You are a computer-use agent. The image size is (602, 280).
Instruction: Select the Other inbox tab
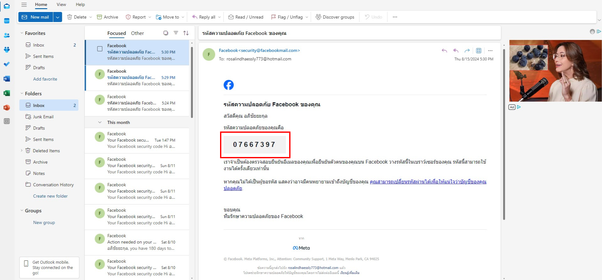137,33
